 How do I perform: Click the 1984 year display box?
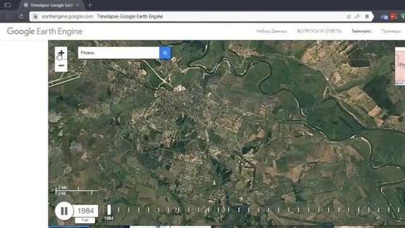[x=85, y=211]
